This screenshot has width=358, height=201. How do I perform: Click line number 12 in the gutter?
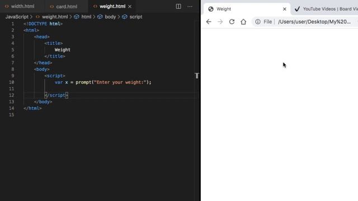point(12,95)
